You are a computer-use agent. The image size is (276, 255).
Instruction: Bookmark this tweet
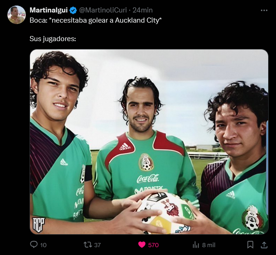[x=250, y=244]
